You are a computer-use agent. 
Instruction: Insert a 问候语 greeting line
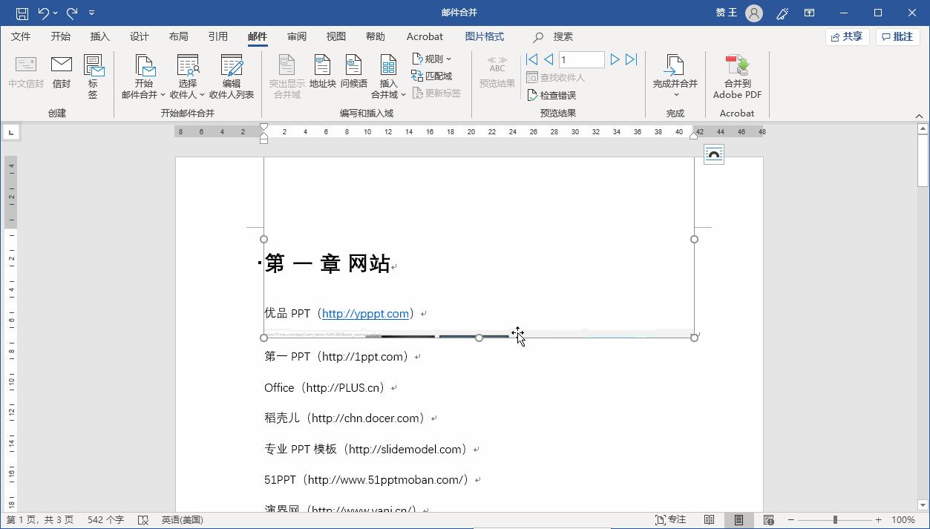tap(353, 74)
